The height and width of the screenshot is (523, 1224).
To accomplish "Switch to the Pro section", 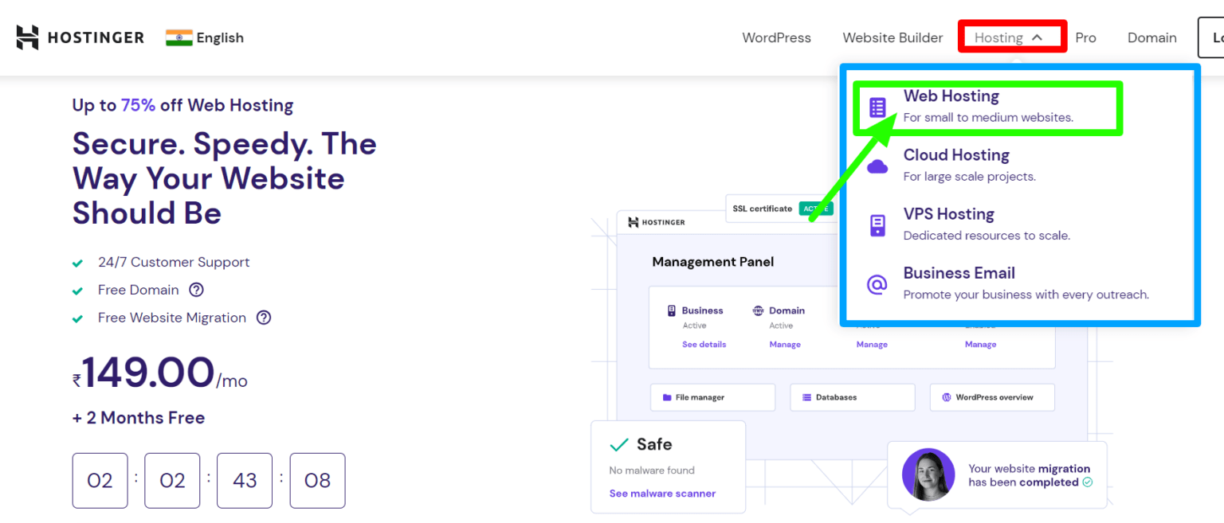I will (1085, 37).
